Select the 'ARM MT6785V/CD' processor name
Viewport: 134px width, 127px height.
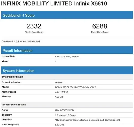click(64, 110)
